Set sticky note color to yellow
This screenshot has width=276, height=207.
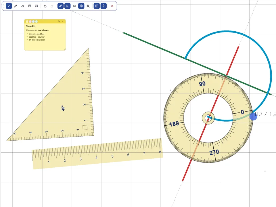[27, 22]
